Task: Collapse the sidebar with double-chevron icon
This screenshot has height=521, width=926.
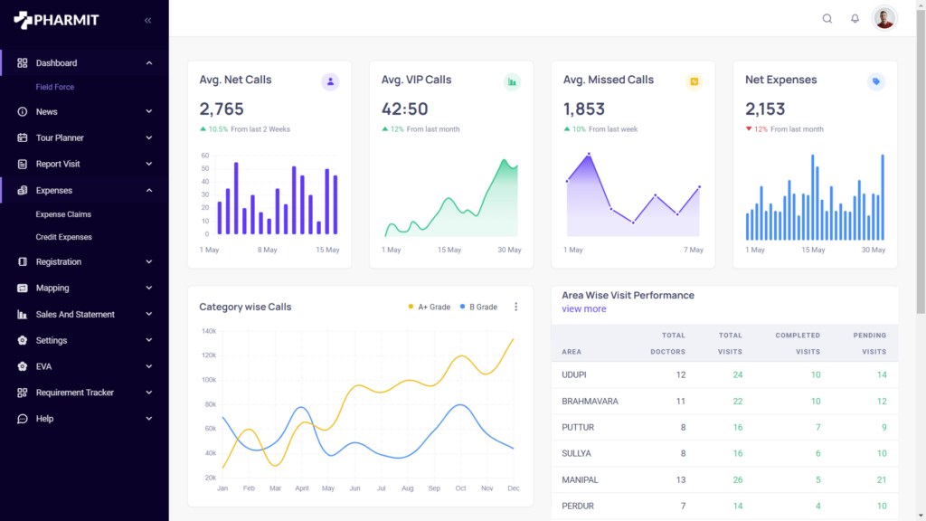Action: (147, 20)
